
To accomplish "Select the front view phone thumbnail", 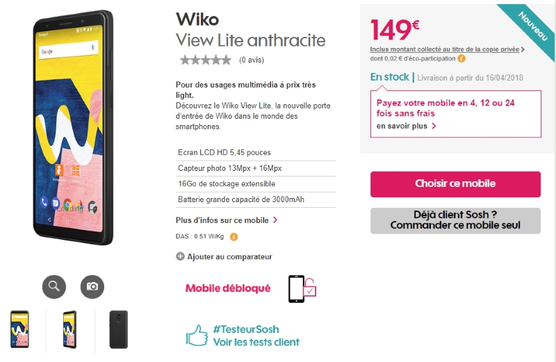I will (x=19, y=329).
